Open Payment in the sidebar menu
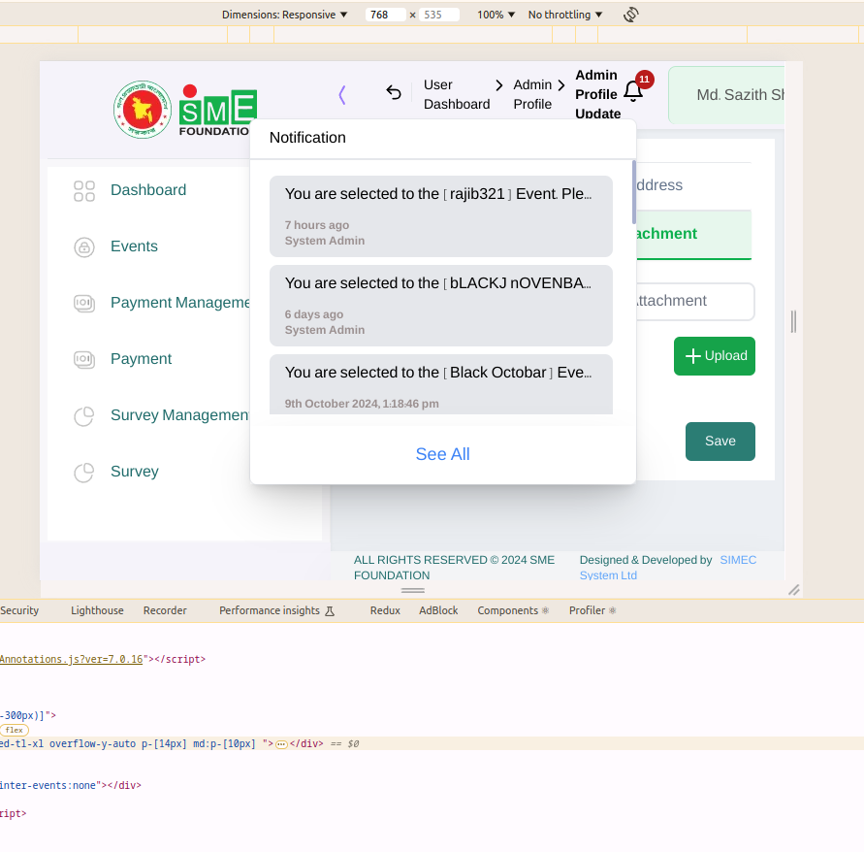Viewport: 864px width, 852px height. (x=141, y=359)
